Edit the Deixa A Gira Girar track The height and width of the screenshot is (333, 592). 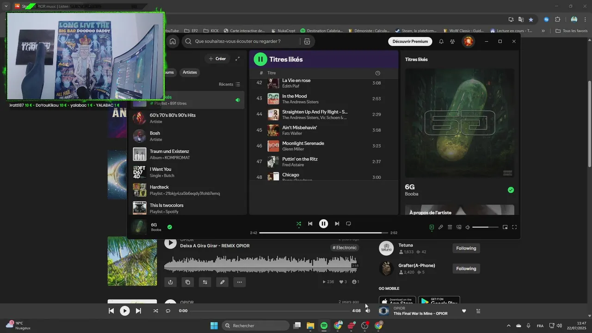point(222,282)
